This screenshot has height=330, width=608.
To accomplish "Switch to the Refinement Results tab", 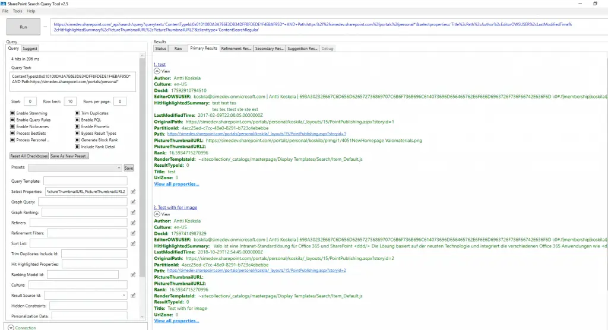I will (236, 49).
